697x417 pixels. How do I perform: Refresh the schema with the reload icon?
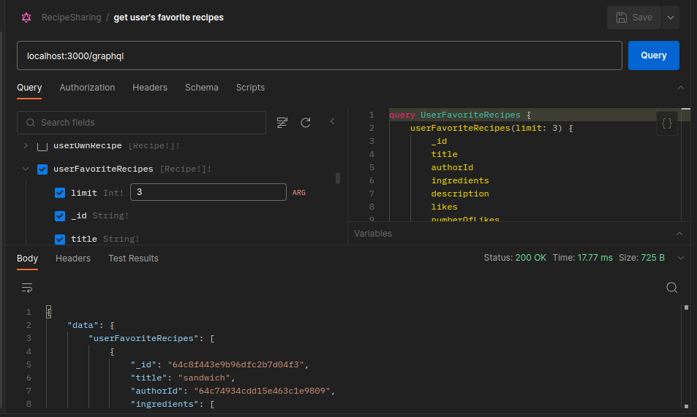(x=306, y=123)
